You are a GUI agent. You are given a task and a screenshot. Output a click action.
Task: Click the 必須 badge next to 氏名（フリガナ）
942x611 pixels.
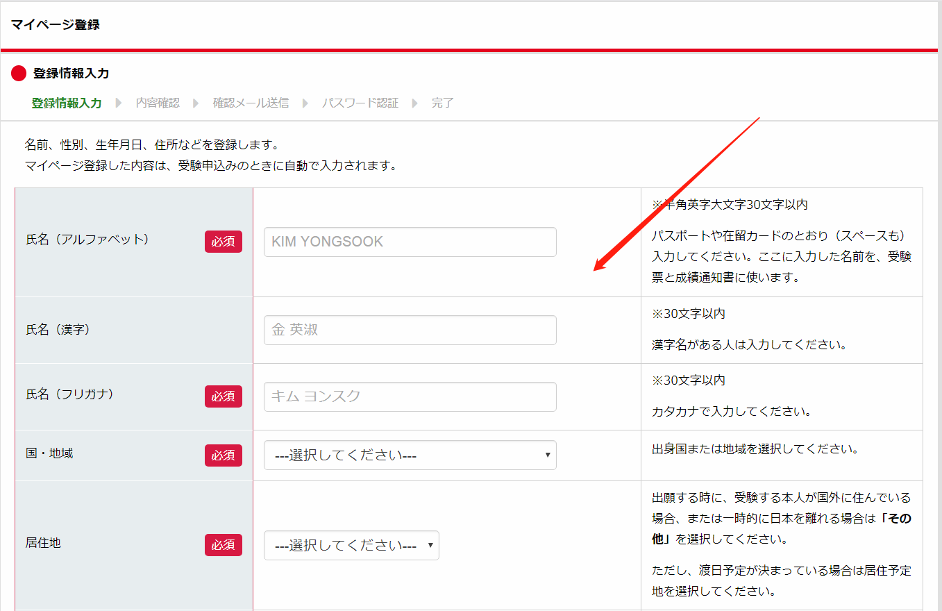tap(224, 395)
